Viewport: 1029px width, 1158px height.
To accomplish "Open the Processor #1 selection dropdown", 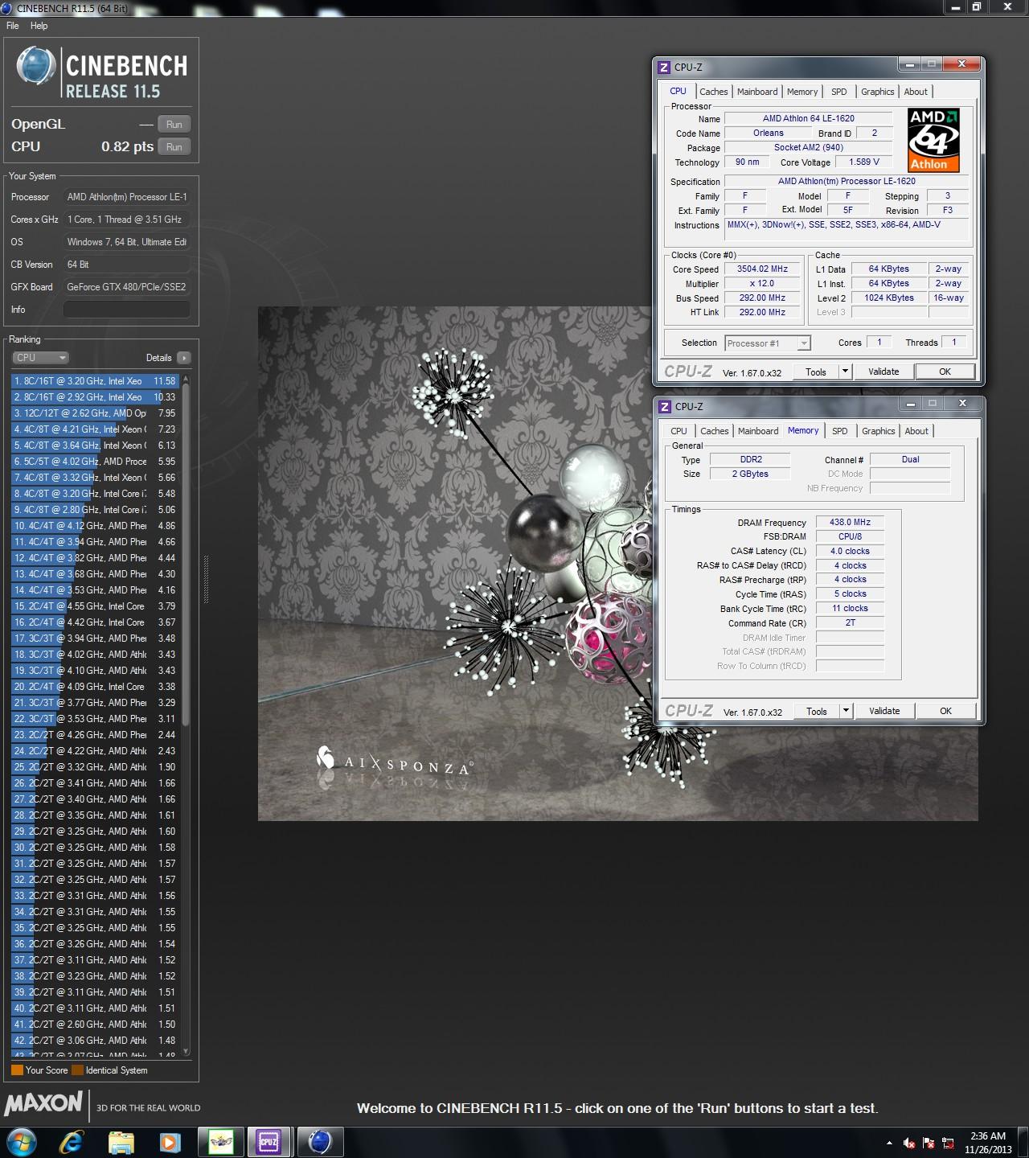I will [768, 343].
